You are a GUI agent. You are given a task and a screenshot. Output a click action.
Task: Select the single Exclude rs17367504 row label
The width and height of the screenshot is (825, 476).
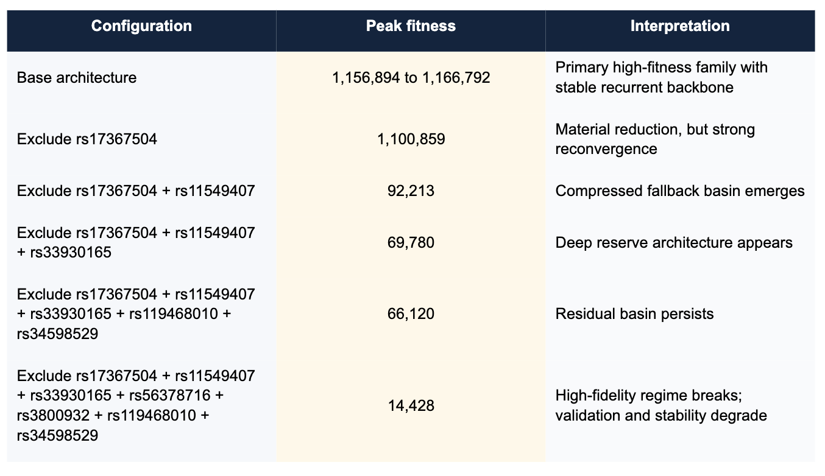tap(87, 139)
